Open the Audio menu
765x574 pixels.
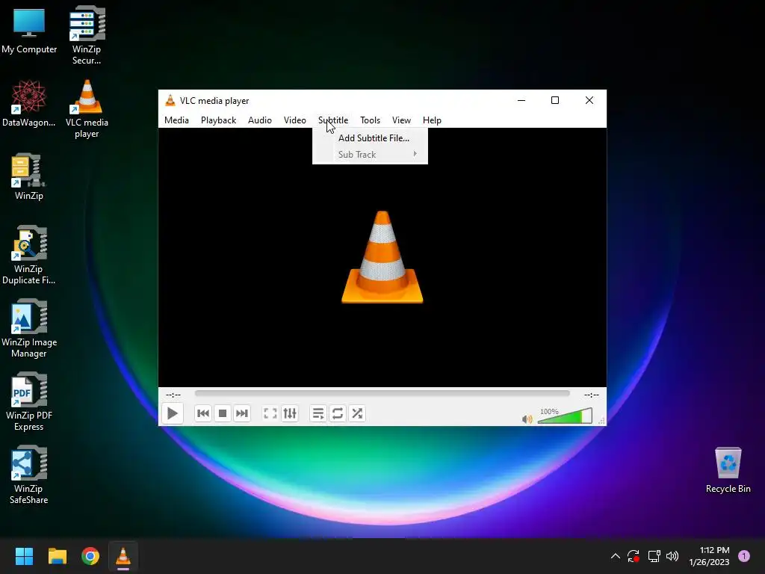[259, 120]
